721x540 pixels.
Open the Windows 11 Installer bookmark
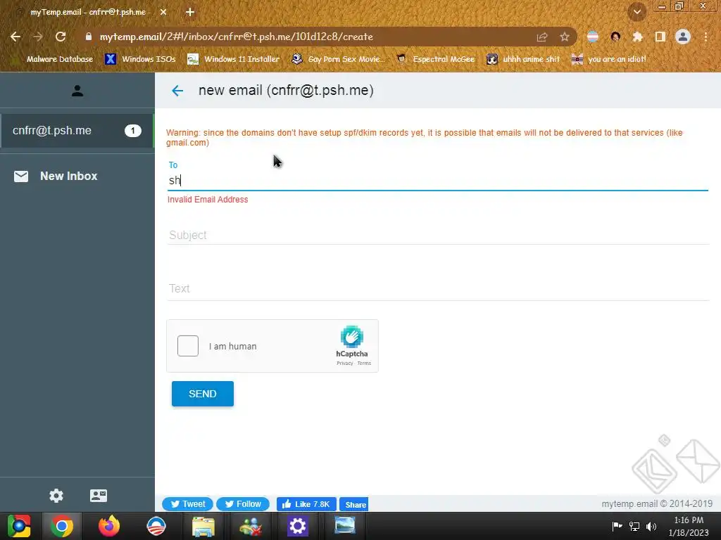click(x=234, y=59)
